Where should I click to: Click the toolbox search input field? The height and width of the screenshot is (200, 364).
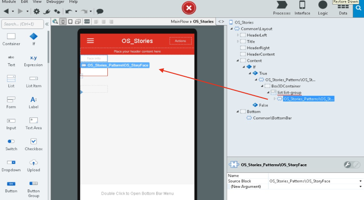(21, 24)
